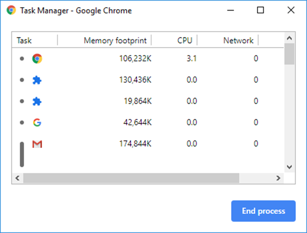The width and height of the screenshot is (307, 233).
Task: Click the first extension puzzle icon
Action: (37, 80)
